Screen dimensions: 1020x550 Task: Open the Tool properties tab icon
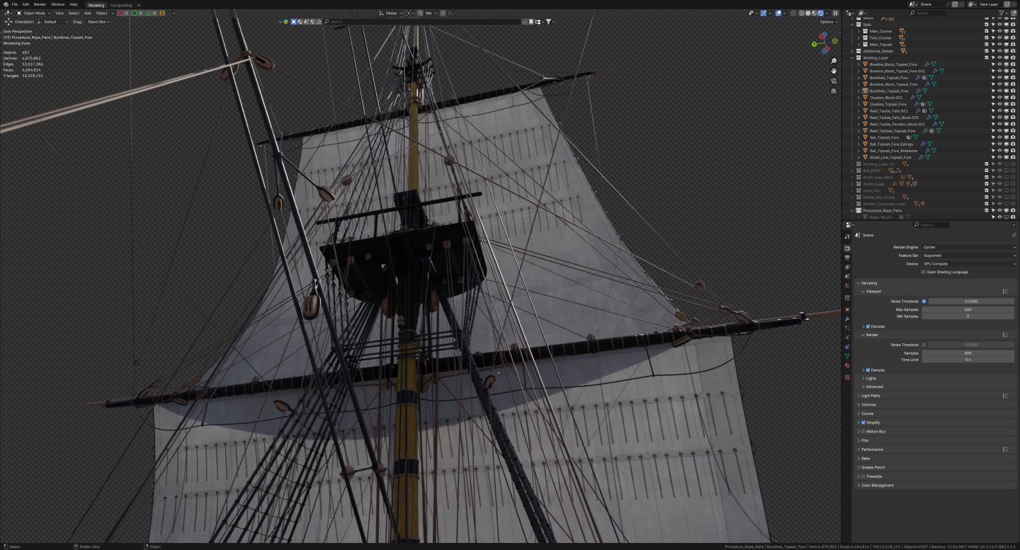coord(847,236)
